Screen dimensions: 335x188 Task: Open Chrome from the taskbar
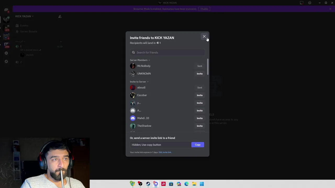click(132, 184)
